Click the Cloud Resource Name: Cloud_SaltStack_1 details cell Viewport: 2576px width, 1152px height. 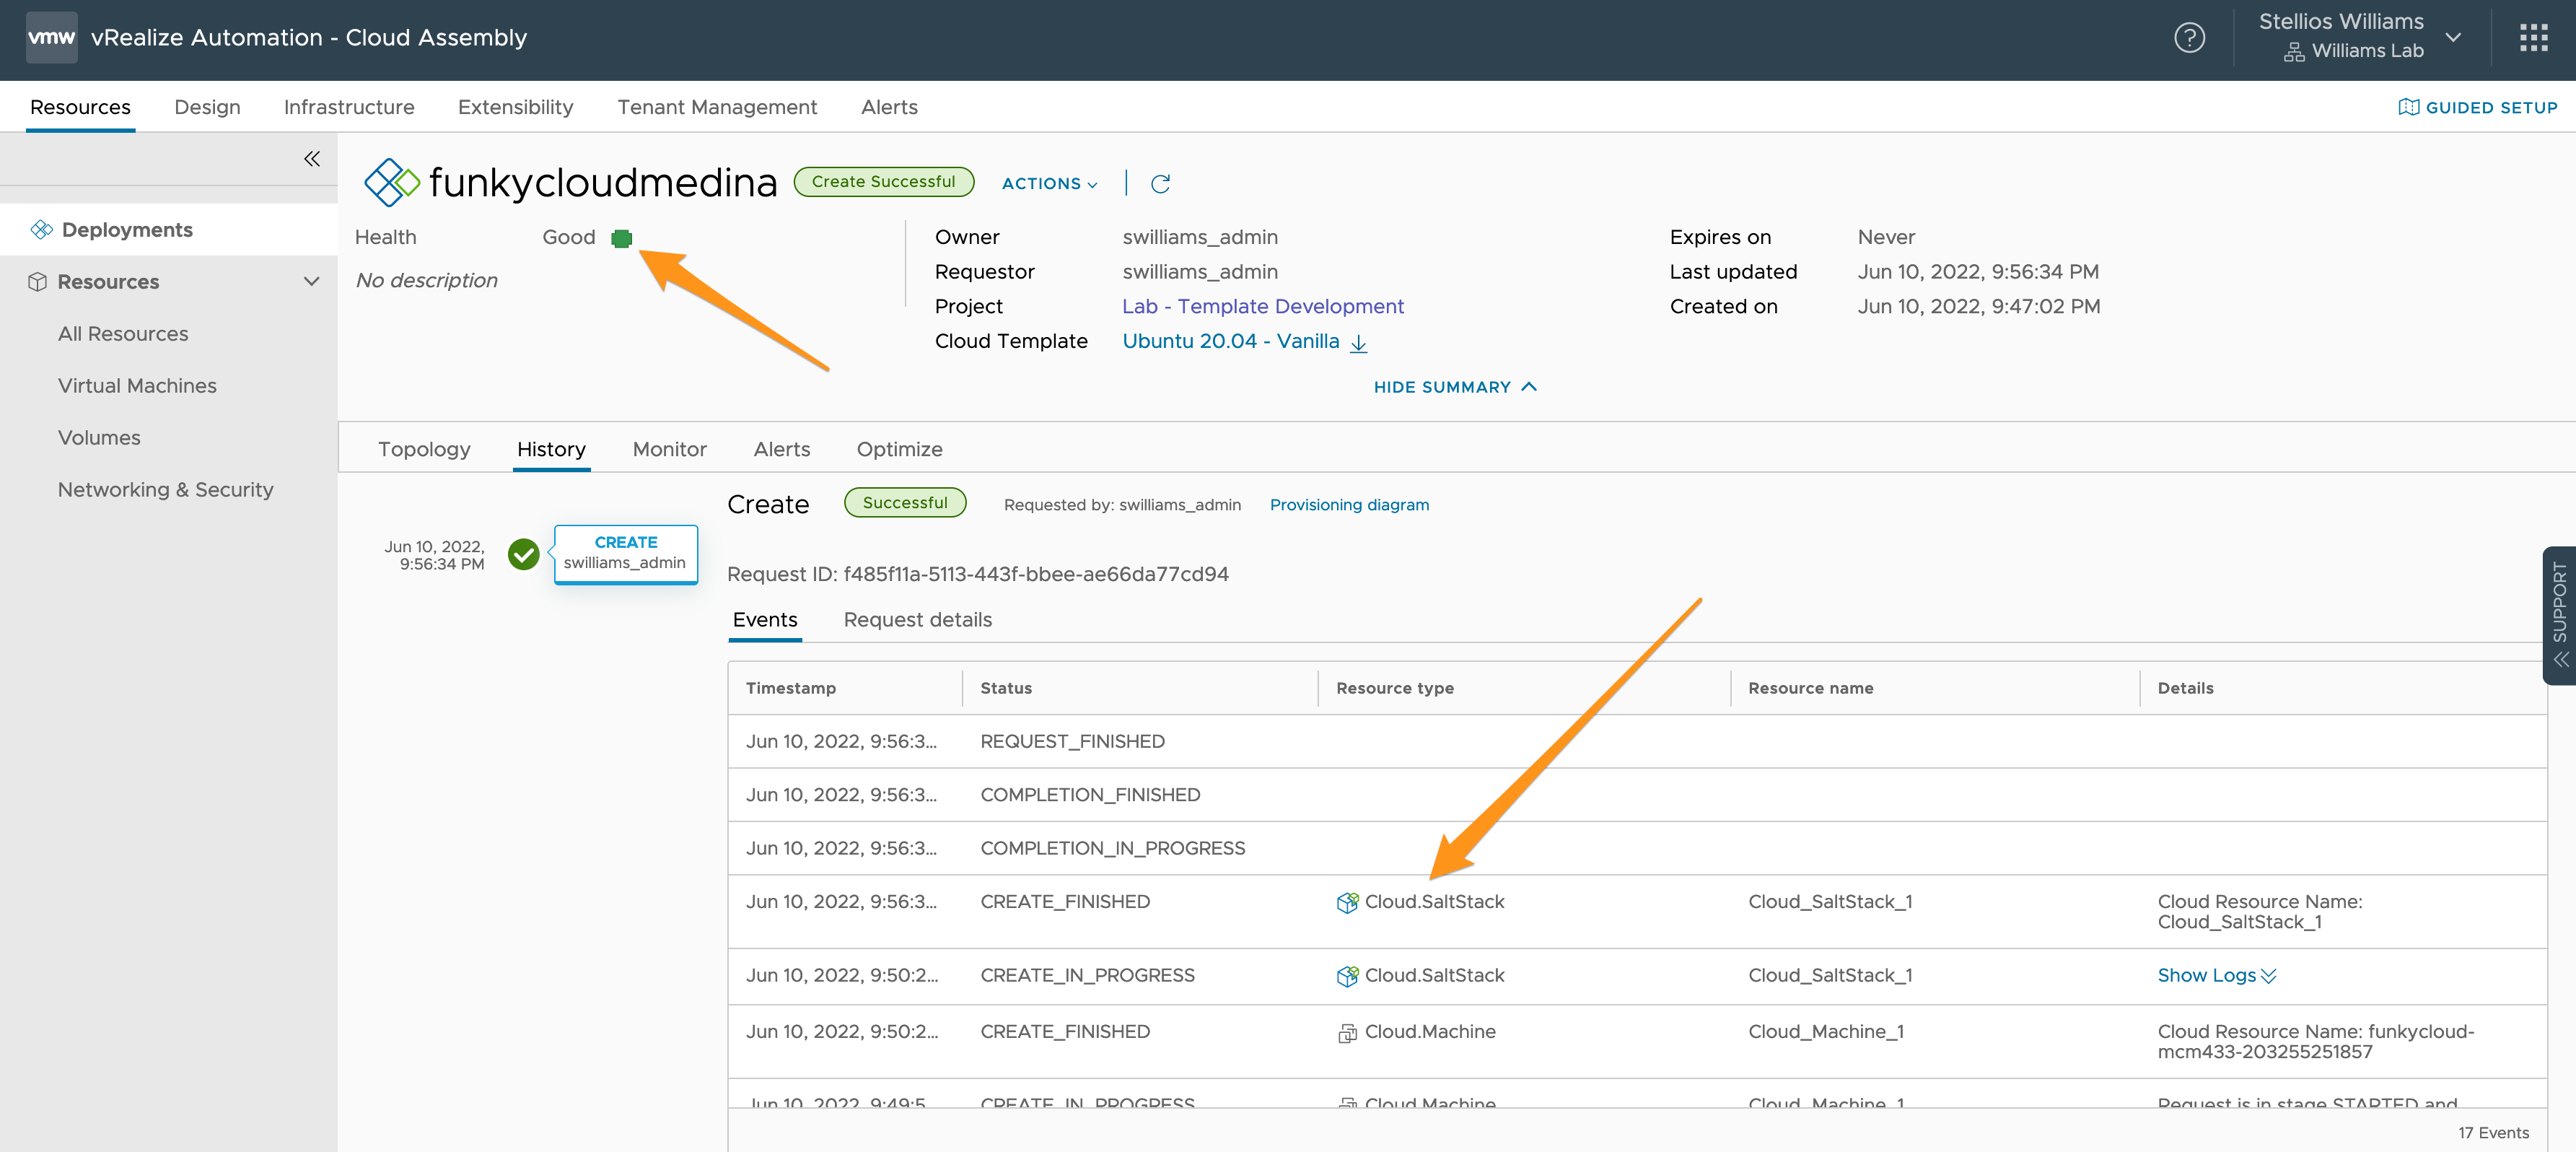coord(2259,912)
